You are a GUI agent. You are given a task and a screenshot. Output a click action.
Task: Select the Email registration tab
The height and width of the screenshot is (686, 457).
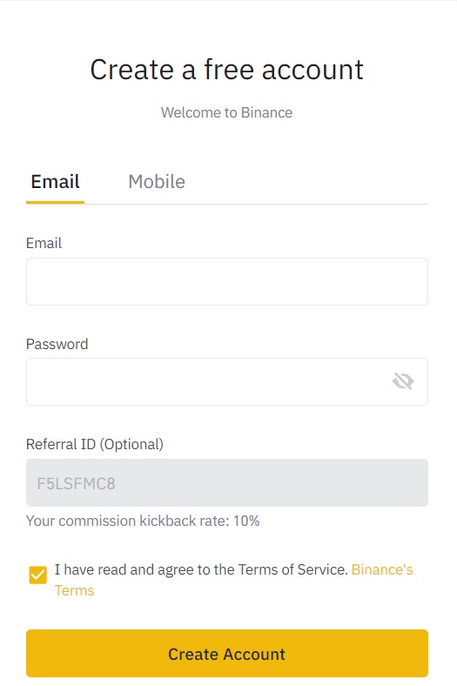point(55,181)
